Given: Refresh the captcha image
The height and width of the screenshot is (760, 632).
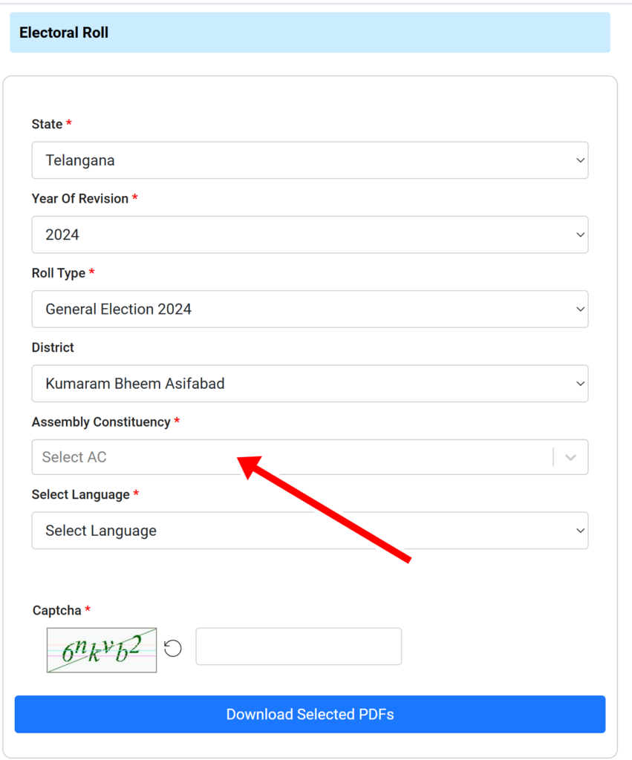Looking at the screenshot, I should pos(173,648).
